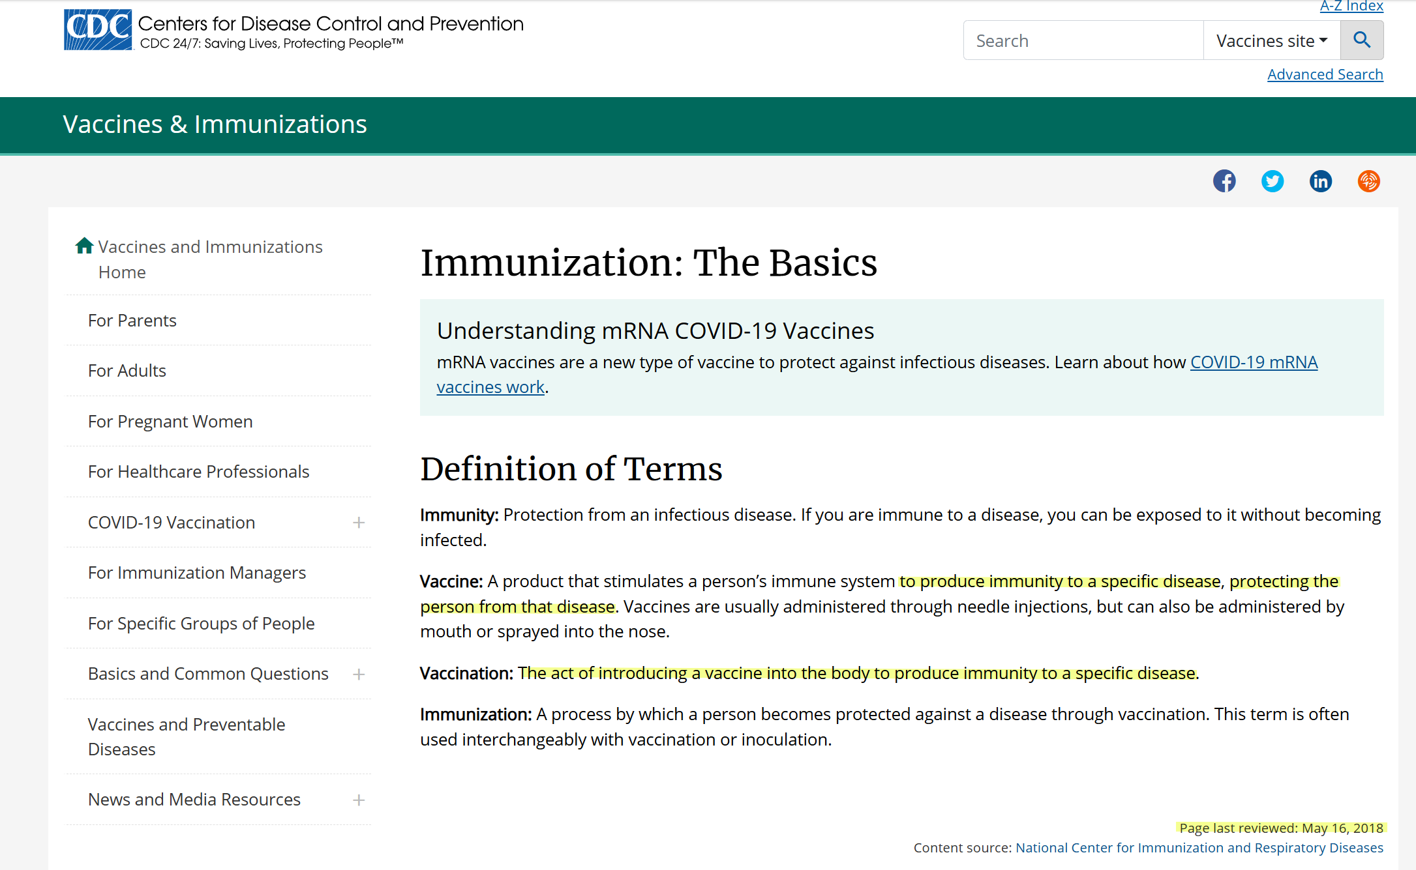Click the magnifying glass search button
1416x870 pixels.
1361,40
